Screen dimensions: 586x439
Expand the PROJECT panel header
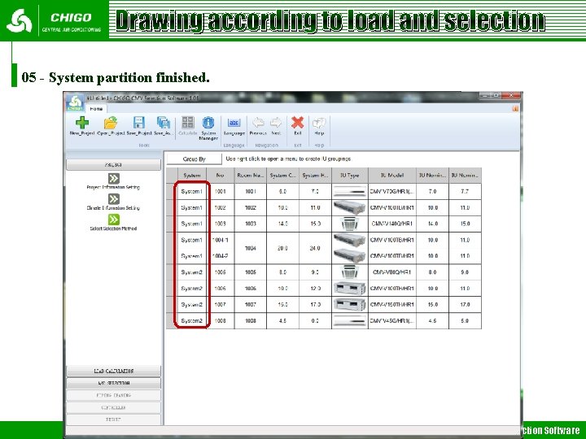(x=114, y=164)
